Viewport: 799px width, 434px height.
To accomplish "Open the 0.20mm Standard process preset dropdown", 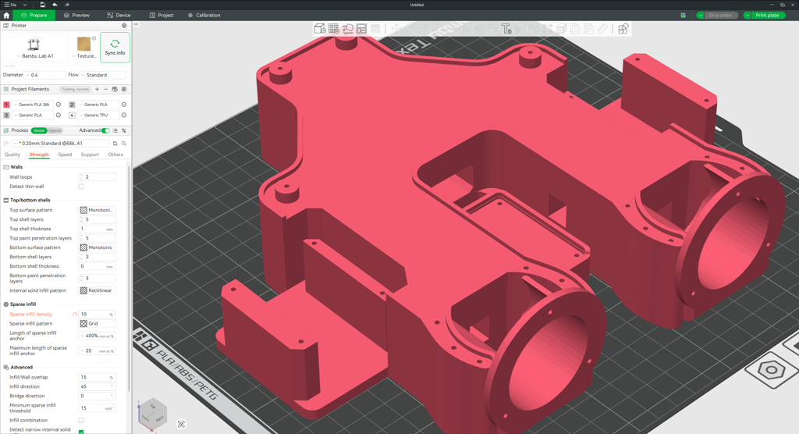I will pos(60,144).
